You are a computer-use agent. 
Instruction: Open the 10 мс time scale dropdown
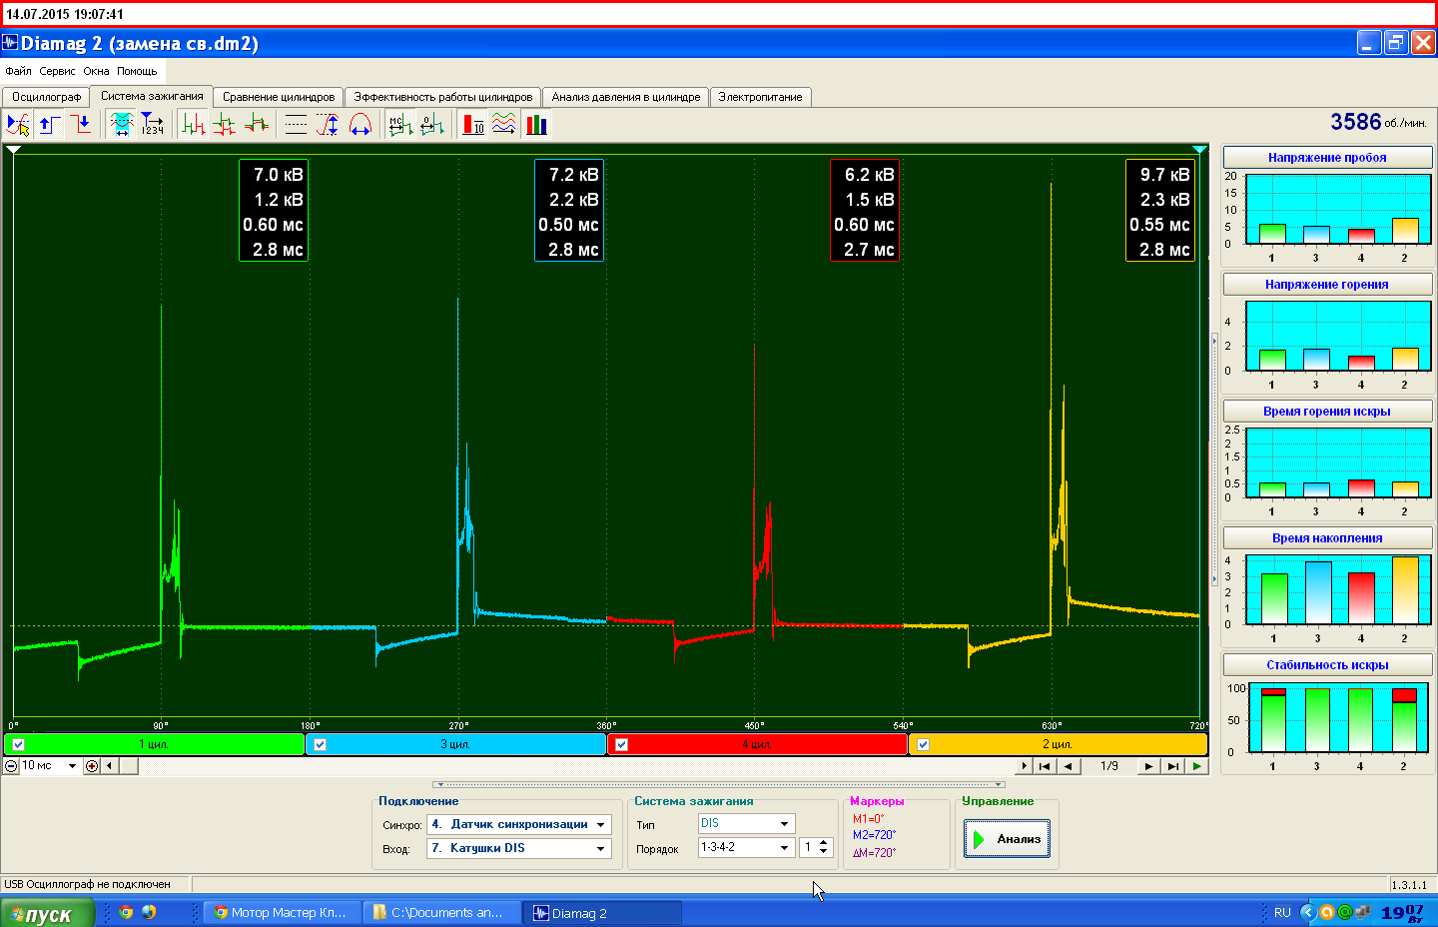(72, 766)
